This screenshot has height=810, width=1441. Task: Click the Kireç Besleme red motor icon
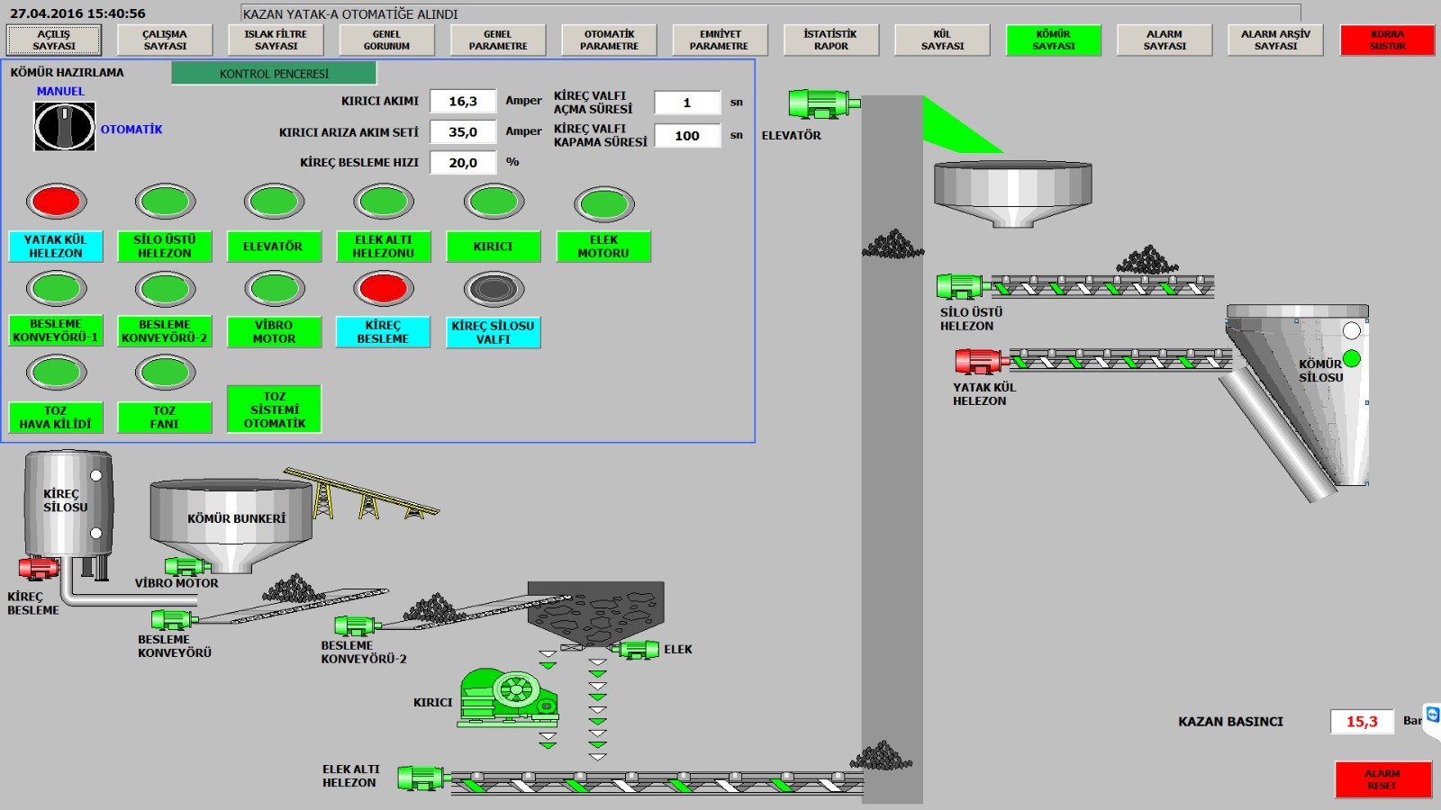39,568
